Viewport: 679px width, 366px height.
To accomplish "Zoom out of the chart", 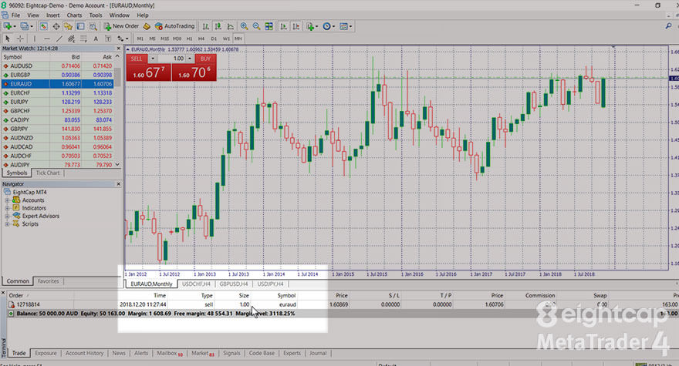I will (256, 26).
